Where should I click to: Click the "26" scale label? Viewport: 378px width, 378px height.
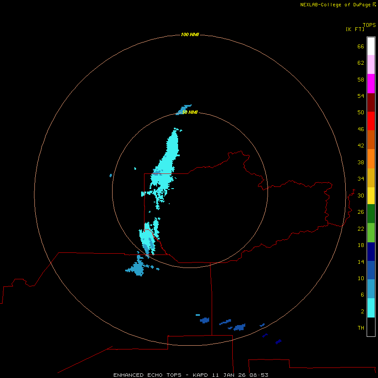(361, 212)
